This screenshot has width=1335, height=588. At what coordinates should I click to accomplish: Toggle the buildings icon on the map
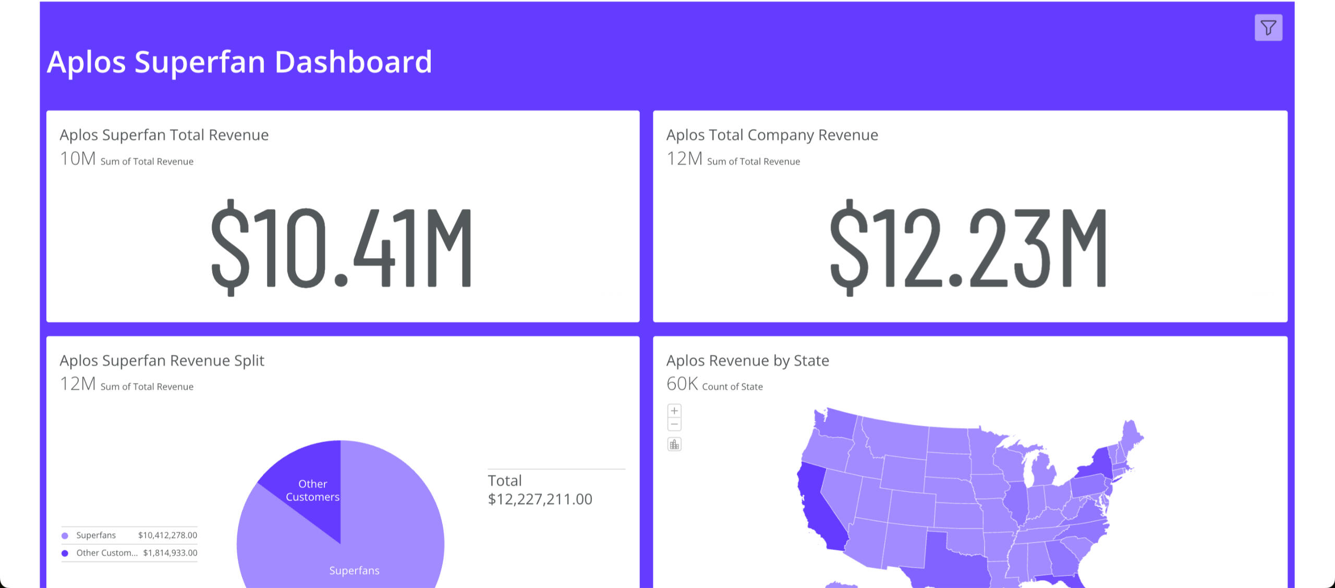(674, 444)
